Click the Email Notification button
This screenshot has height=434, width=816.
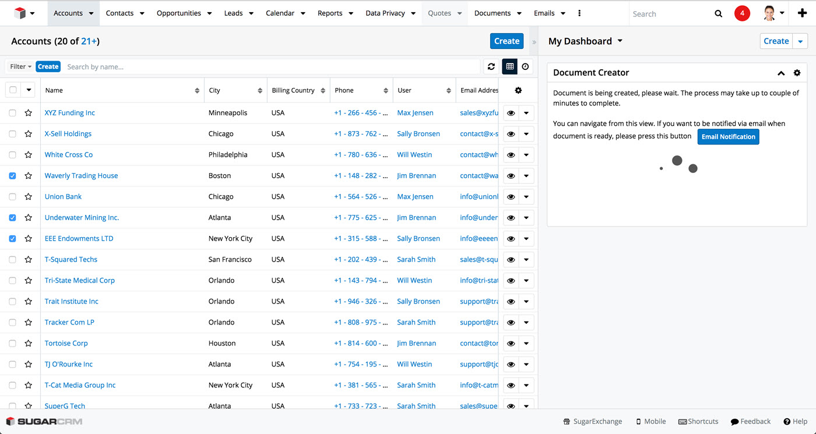click(728, 137)
